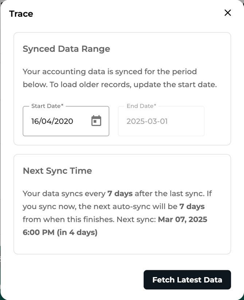Click the "Synced Data Range" heading
This screenshot has height=300, width=244.
coord(66,49)
